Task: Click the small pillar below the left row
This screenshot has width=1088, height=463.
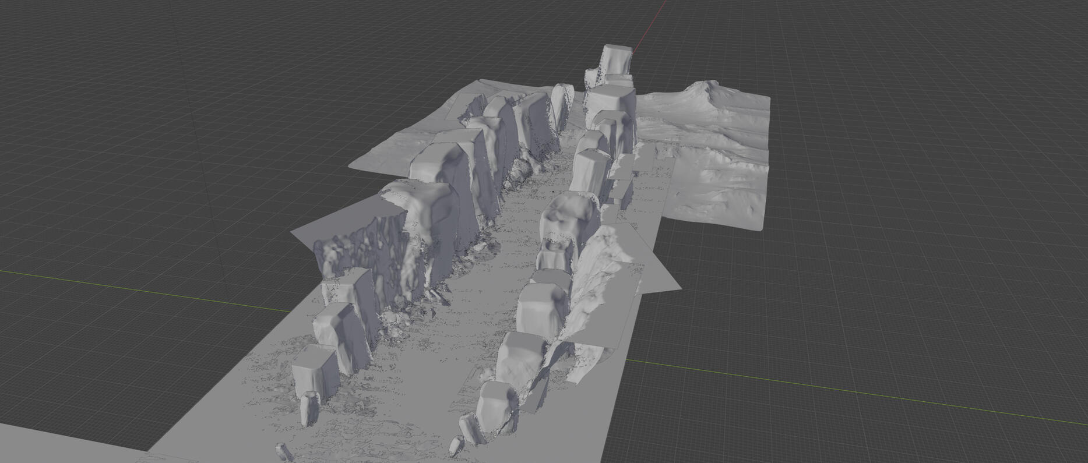Action: coord(309,408)
